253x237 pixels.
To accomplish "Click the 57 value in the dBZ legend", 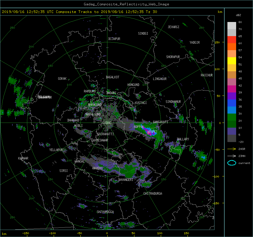I will click(x=240, y=50).
